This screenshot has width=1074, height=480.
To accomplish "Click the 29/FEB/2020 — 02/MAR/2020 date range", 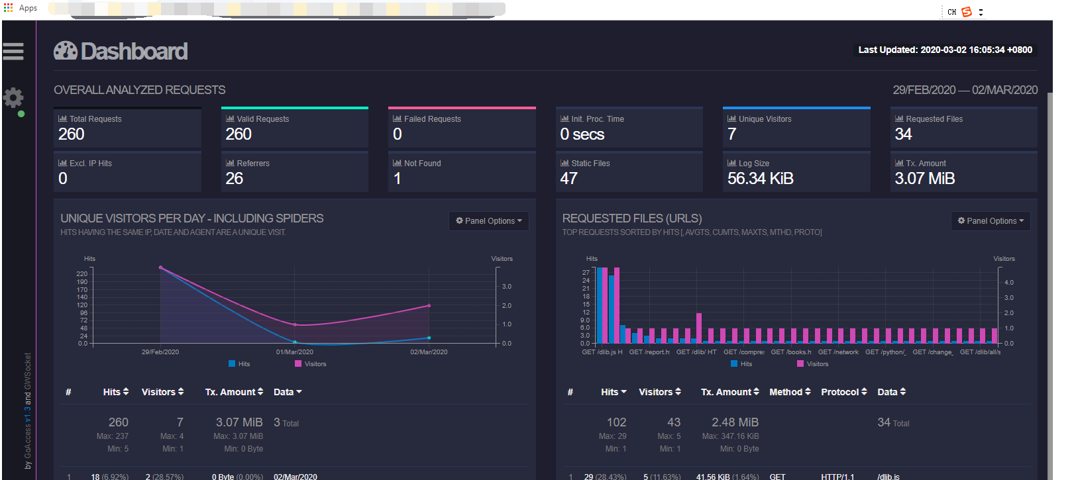I will (x=965, y=90).
